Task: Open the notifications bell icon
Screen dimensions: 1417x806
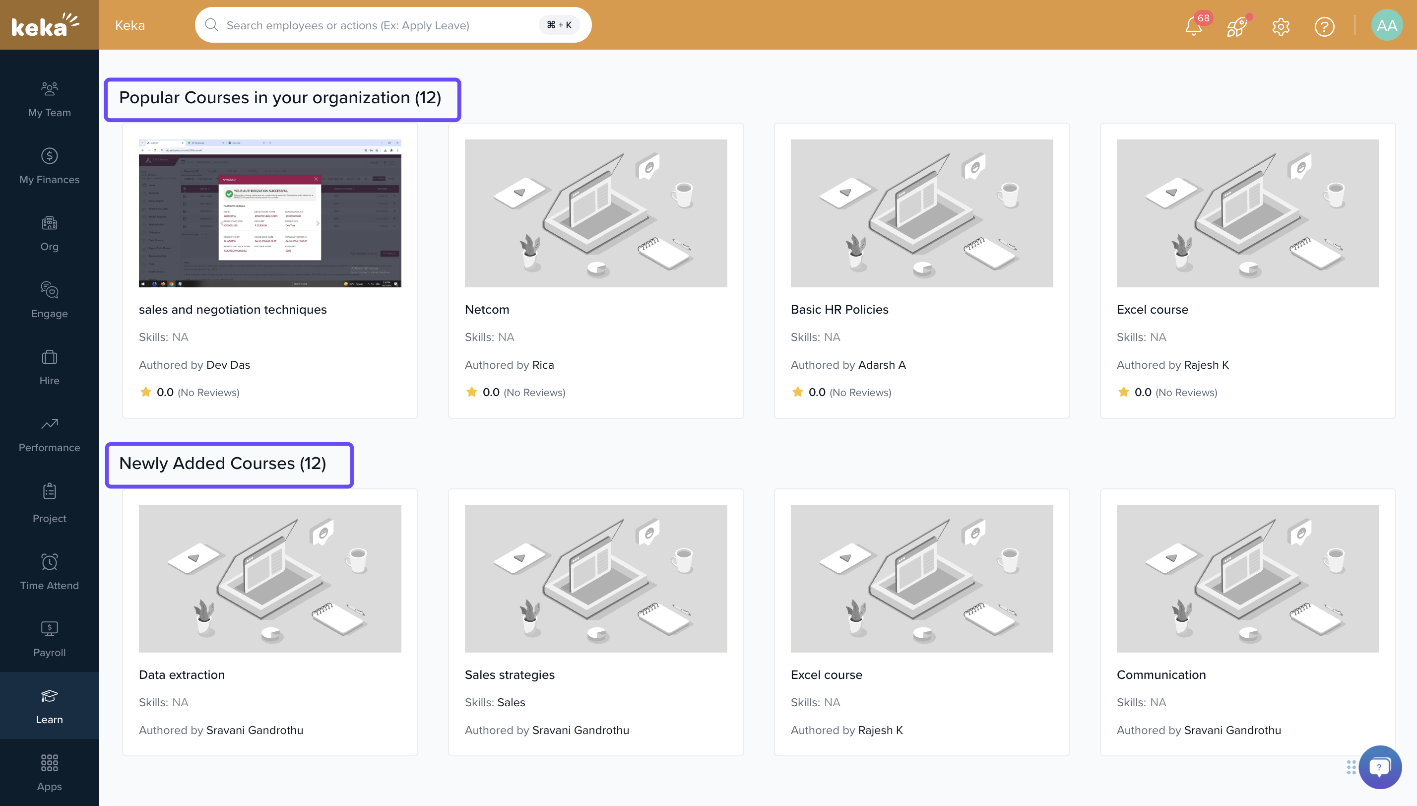Action: tap(1193, 26)
